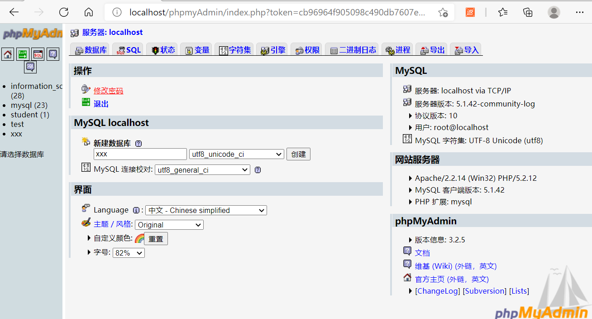
Task: Click the 修改密码 link
Action: click(108, 91)
